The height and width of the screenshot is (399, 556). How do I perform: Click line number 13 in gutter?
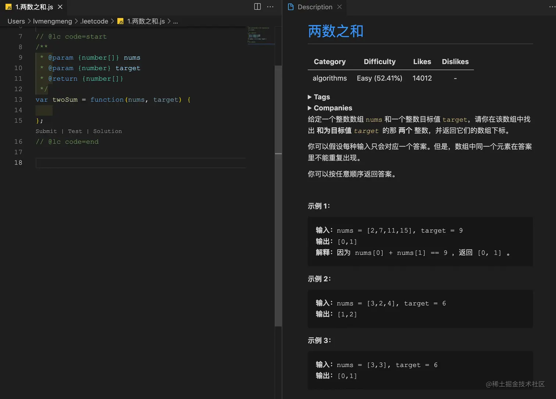tap(18, 100)
